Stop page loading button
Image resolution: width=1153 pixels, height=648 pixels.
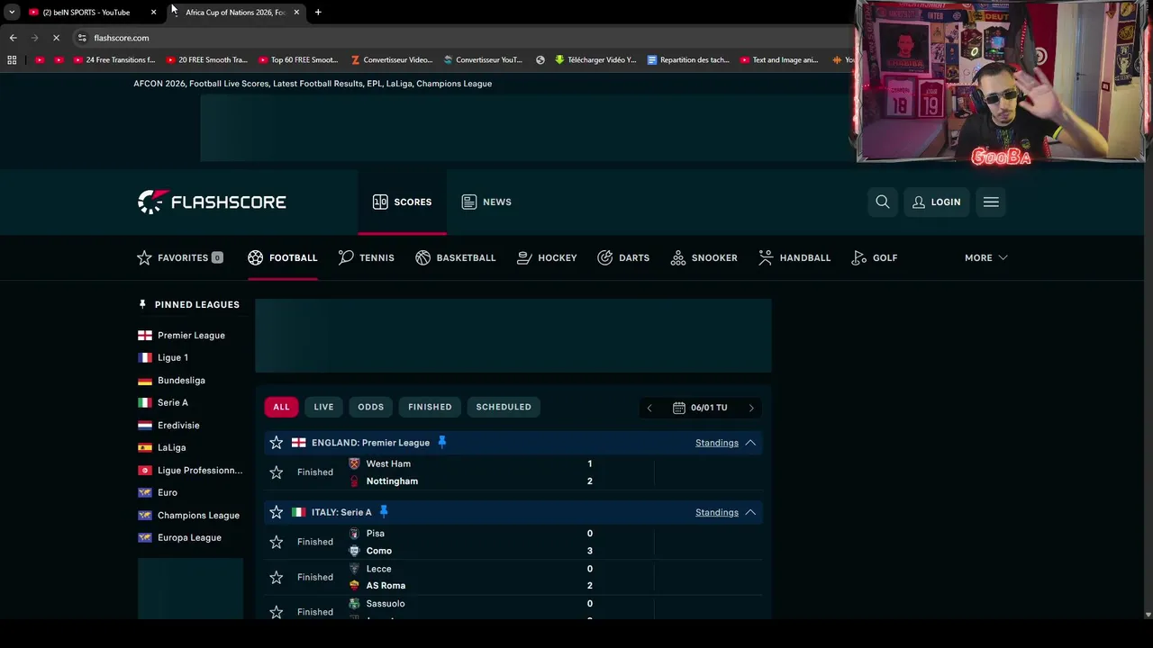tap(56, 38)
